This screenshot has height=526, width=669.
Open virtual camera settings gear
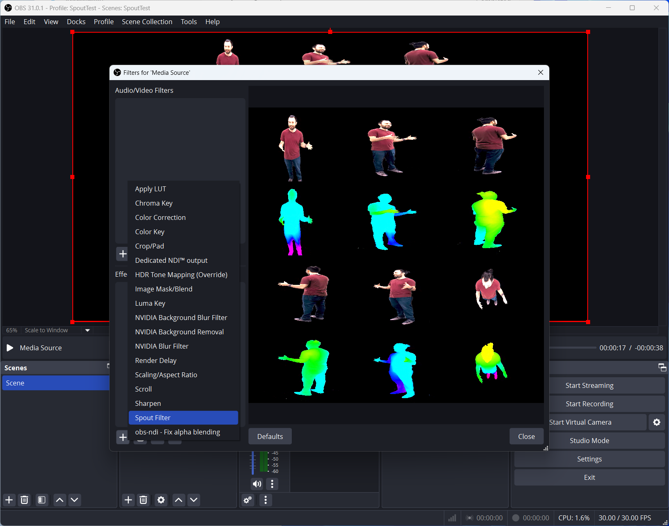click(656, 422)
